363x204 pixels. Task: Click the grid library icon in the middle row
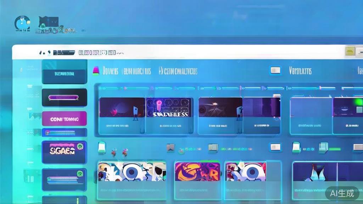coord(213,148)
